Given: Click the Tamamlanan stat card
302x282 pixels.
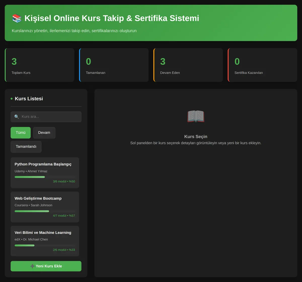Looking at the screenshot, I should (x=114, y=65).
